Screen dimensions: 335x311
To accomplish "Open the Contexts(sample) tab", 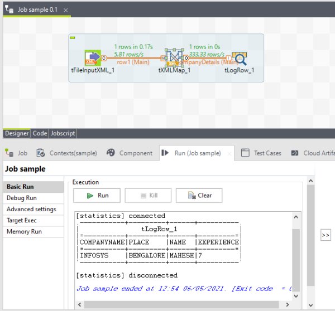I will [x=66, y=153].
